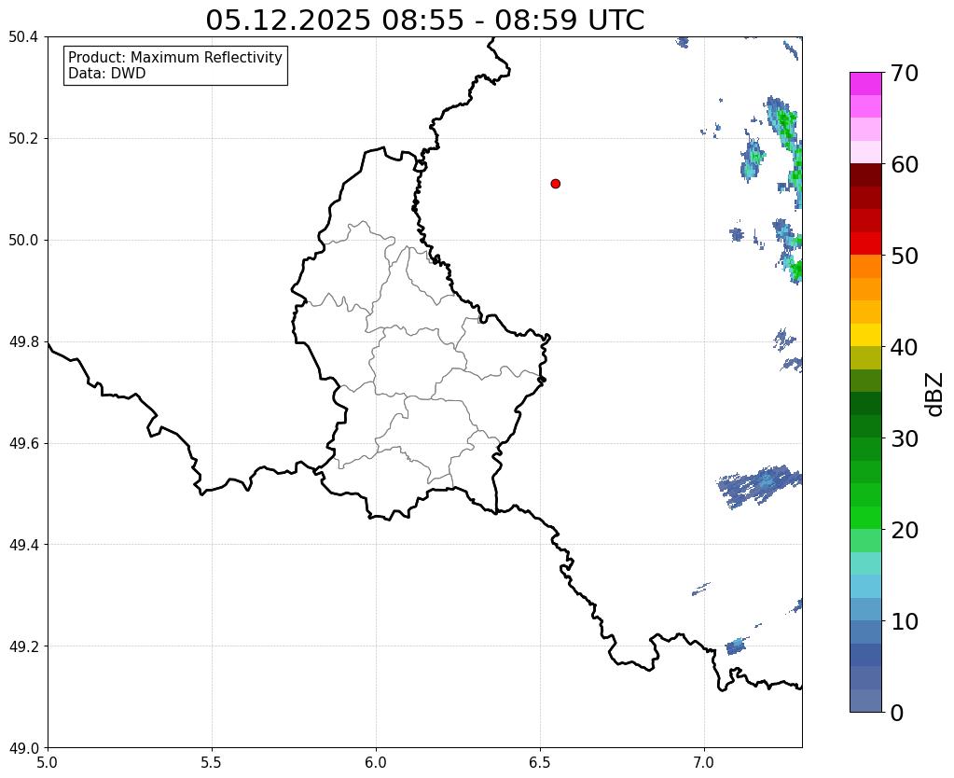Click latitude tick label 49.0
This screenshot has height=778, width=954.
click(23, 748)
